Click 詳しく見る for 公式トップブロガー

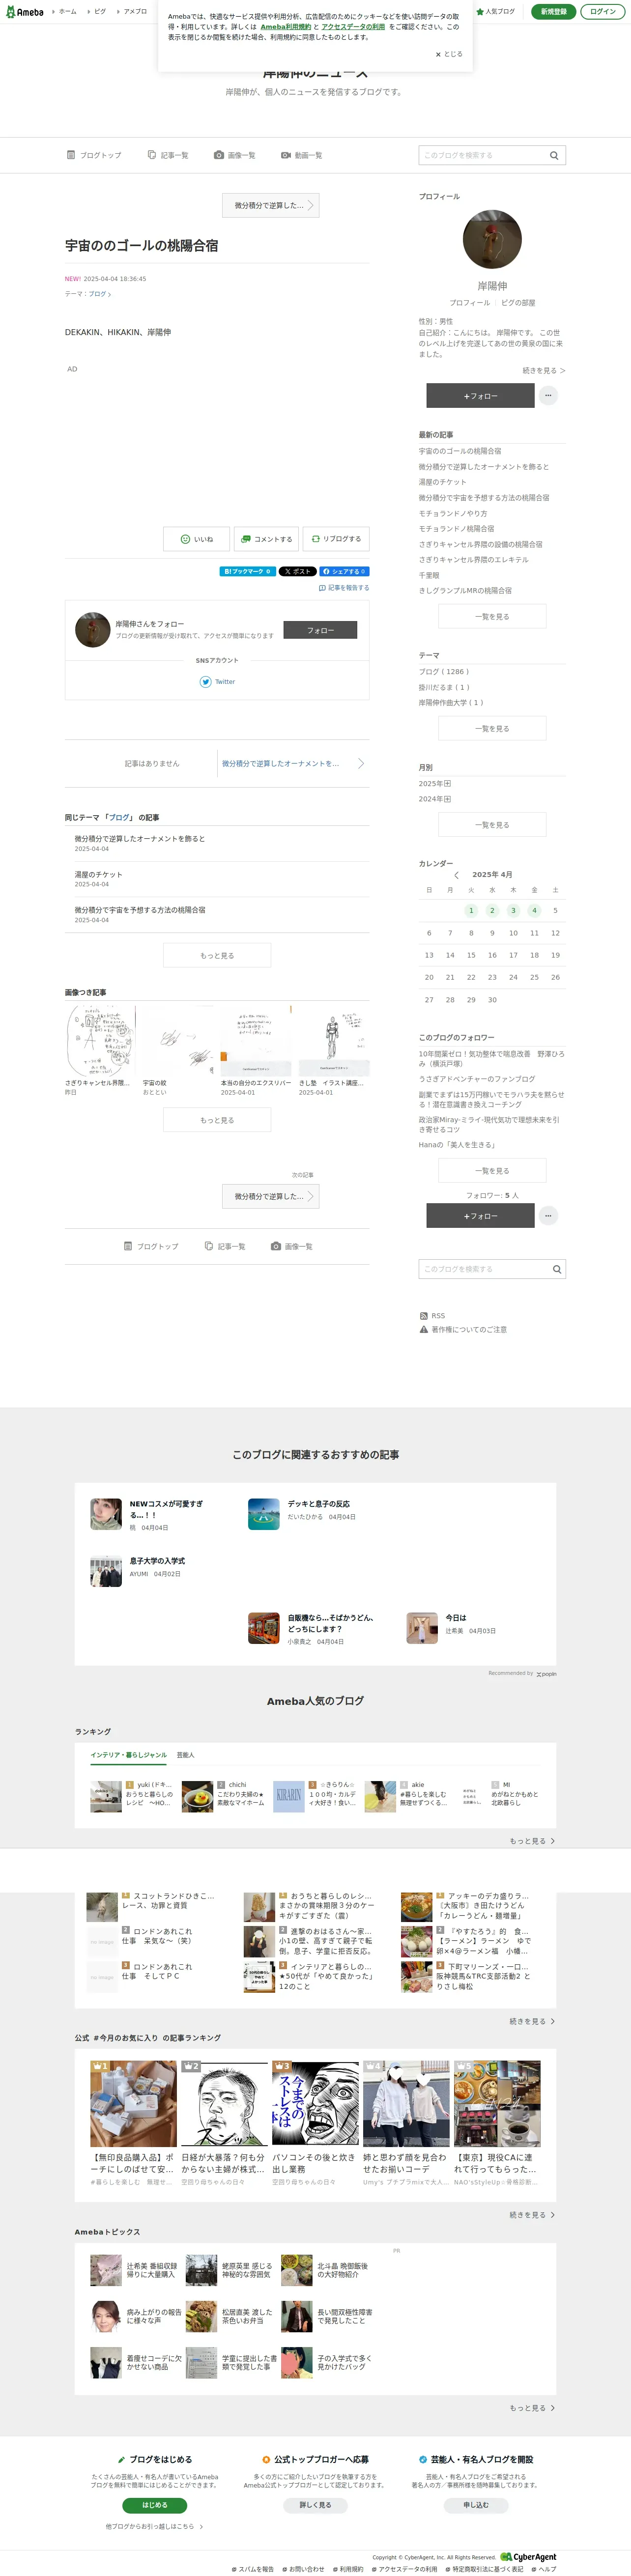(x=315, y=2505)
